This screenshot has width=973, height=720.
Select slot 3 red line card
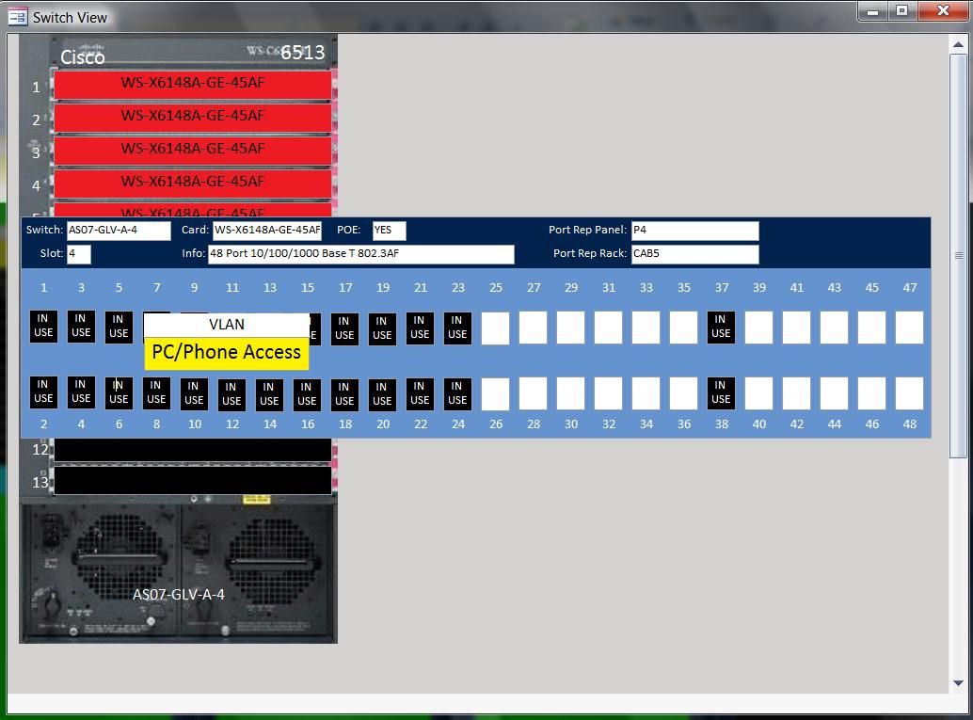pyautogui.click(x=192, y=151)
